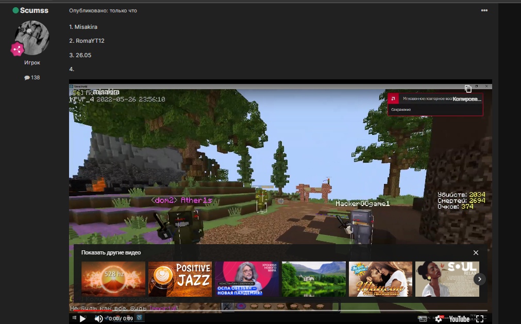Image resolution: width=521 pixels, height=324 pixels.
Task: Open the 'misakira' video title link
Action: (x=106, y=92)
